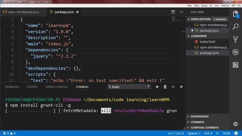Screen dimensions: 242x136
Task: Click the unsaved dot on package.json tab
Action: (x=78, y=12)
